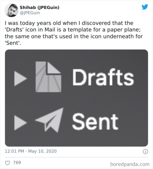This screenshot has height=169, width=153.
Task: Select the Drafts mailbox label
Action: tap(103, 77)
